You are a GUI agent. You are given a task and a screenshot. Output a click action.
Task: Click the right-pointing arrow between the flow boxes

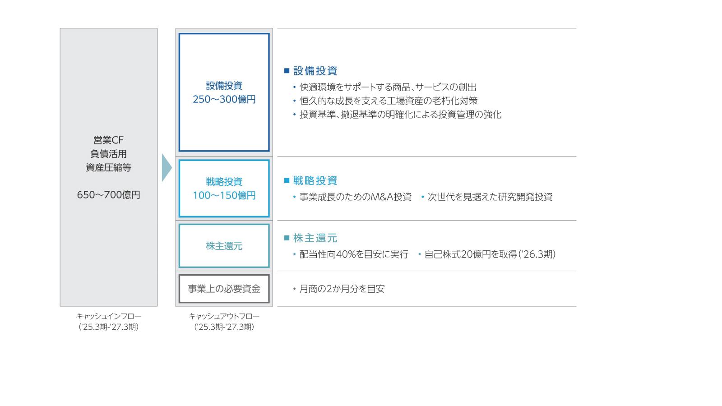pos(167,167)
